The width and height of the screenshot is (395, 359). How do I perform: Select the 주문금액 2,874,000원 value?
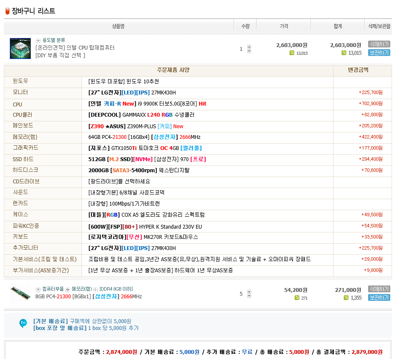122,352
